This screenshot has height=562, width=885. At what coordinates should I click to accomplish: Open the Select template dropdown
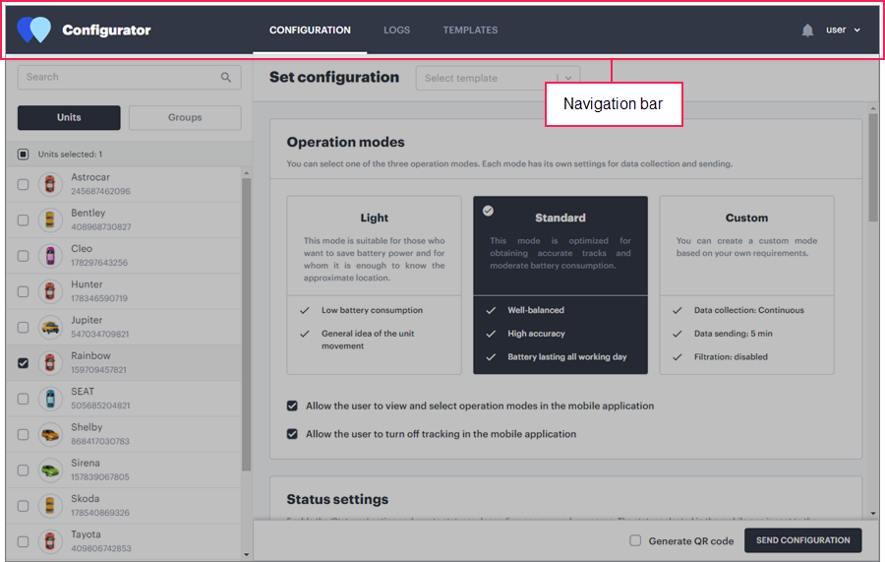click(498, 78)
